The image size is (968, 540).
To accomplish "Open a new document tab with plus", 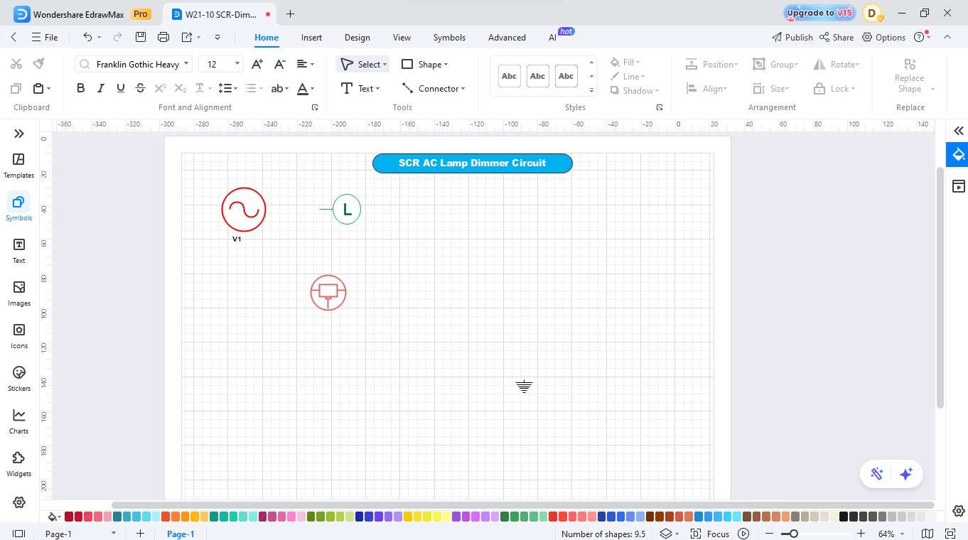I will pos(290,13).
